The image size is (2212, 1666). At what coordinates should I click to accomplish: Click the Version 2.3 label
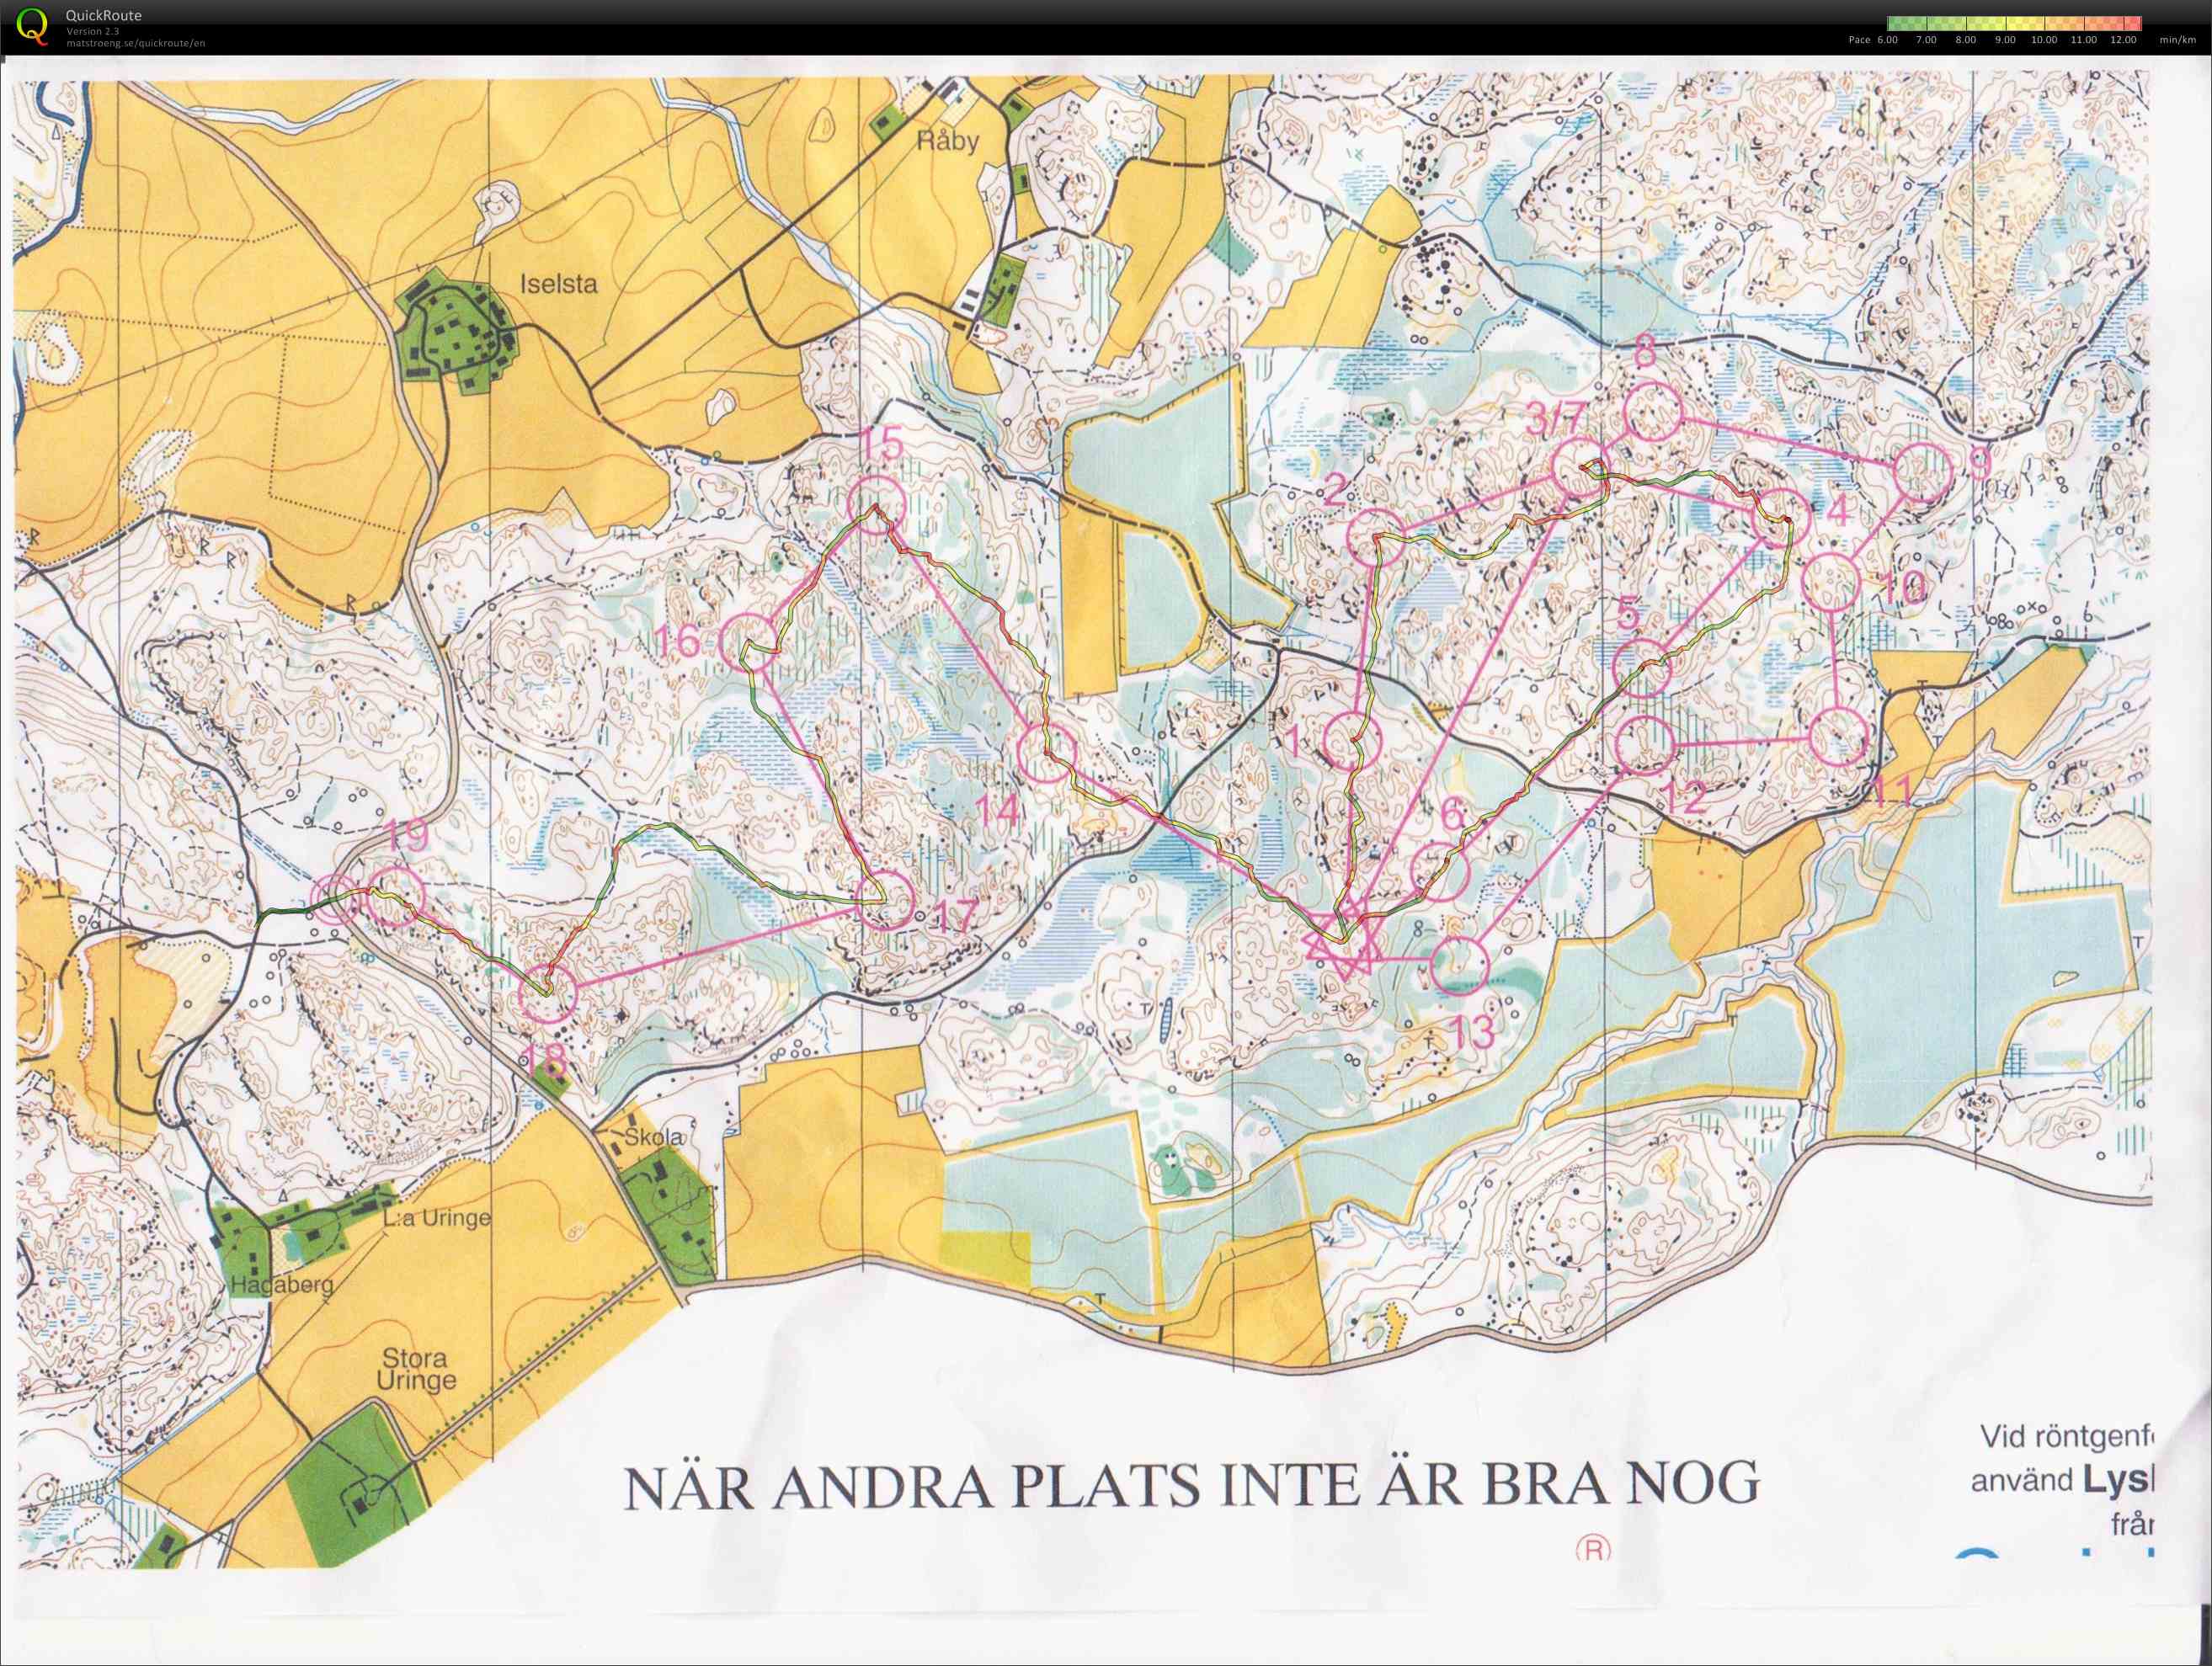[92, 31]
